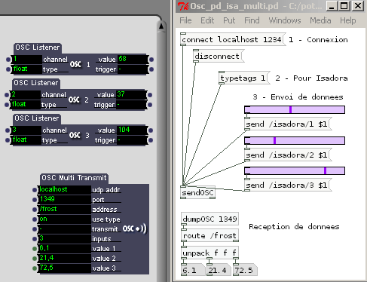Click the value output port of OSC Listener 1
The image size is (367, 282).
coord(151,60)
